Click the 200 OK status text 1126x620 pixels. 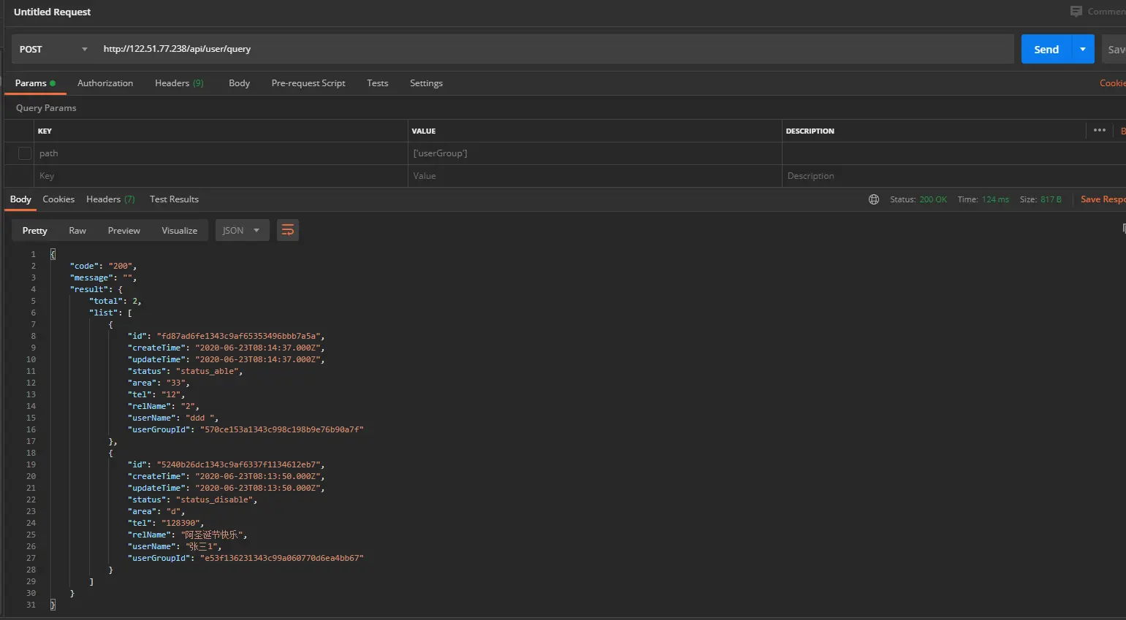point(933,199)
